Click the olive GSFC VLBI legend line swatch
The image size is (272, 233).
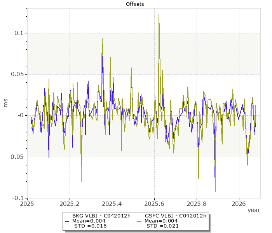pos(139,221)
